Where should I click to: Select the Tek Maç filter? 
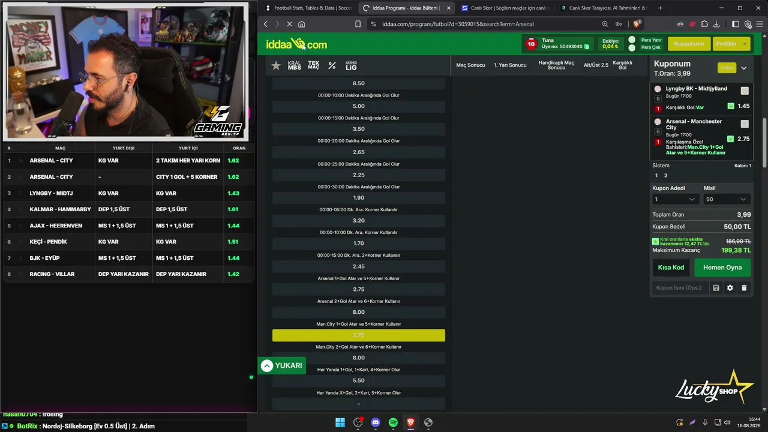click(314, 65)
